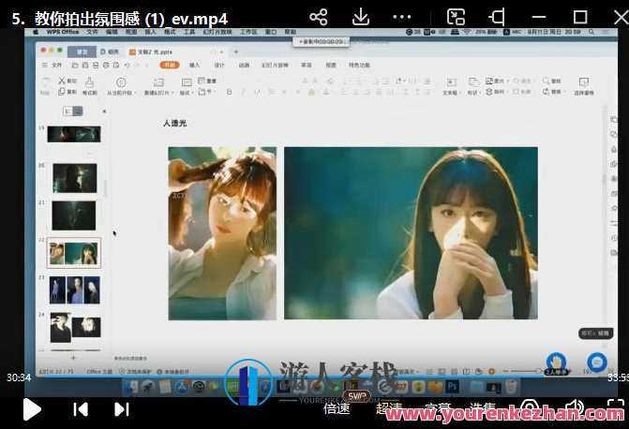This screenshot has width=629, height=429.
Task: Click the 插入 ribbon tab in WPS
Action: tap(194, 66)
